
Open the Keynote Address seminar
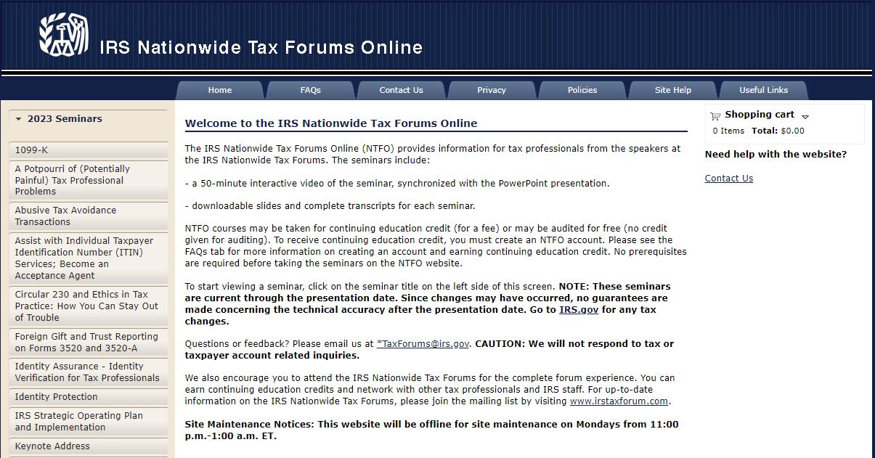pos(88,446)
